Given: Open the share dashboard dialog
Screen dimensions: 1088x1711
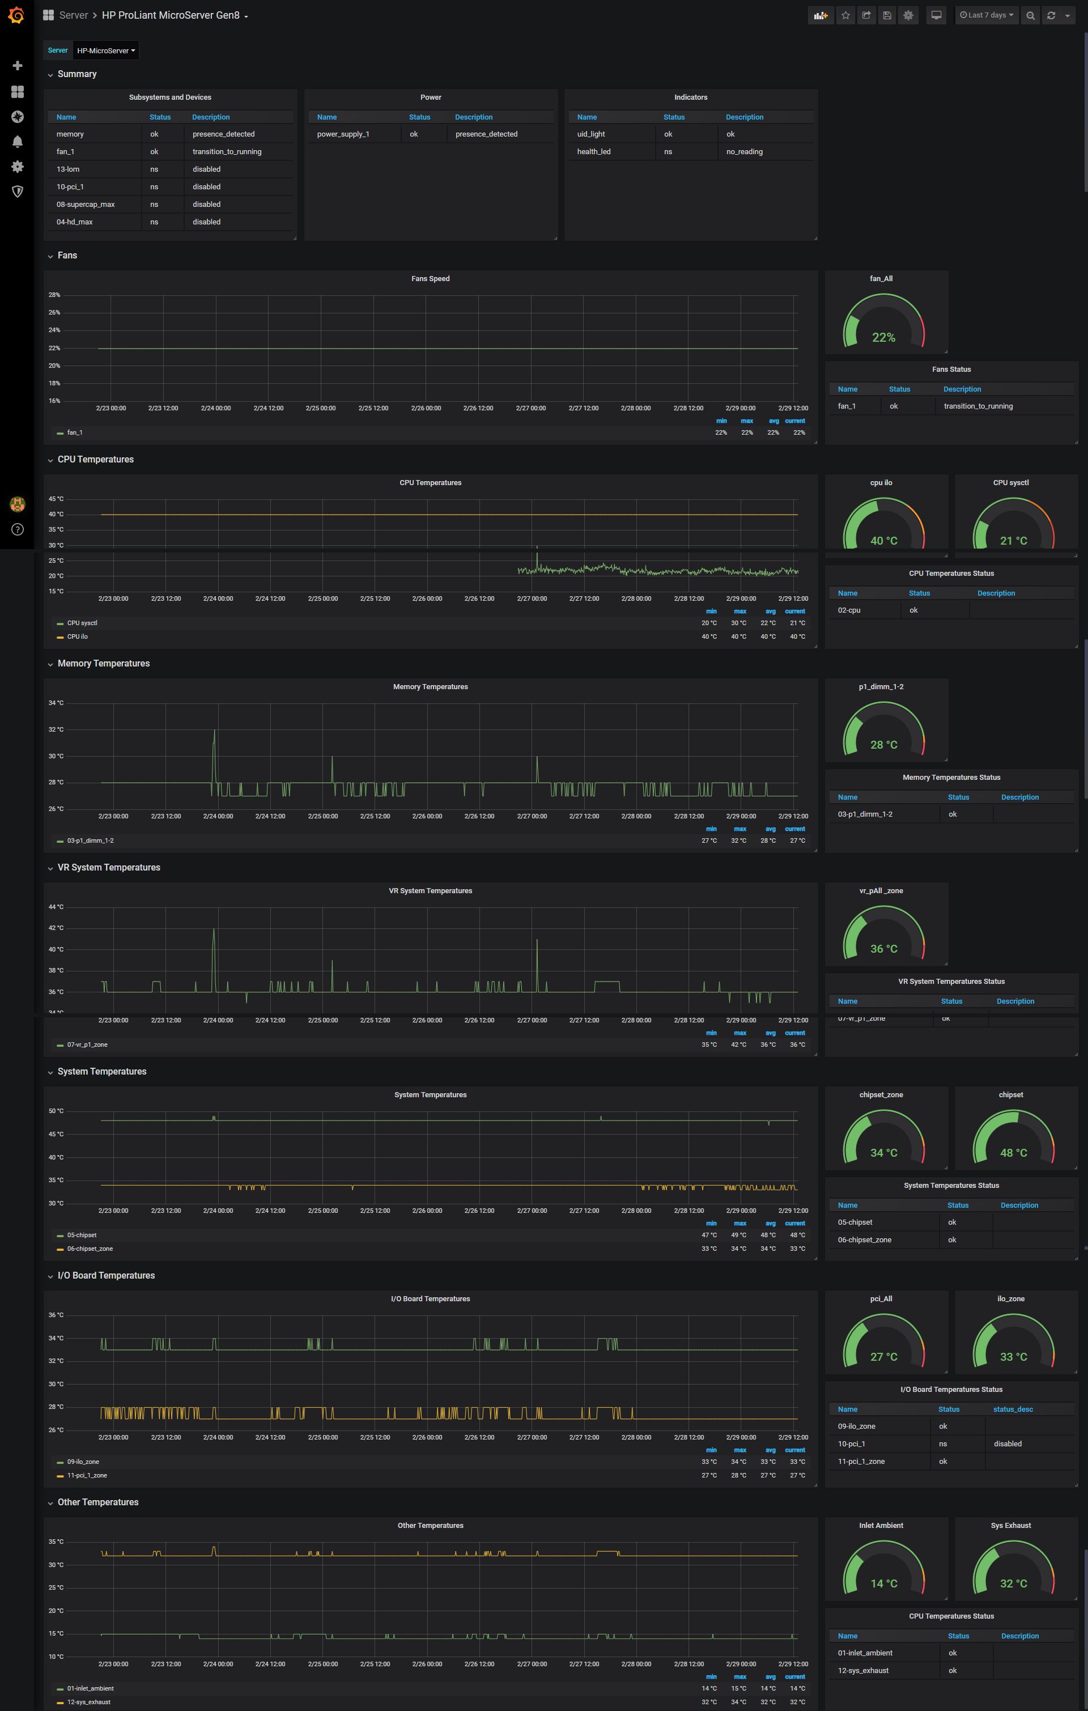Looking at the screenshot, I should (x=866, y=16).
